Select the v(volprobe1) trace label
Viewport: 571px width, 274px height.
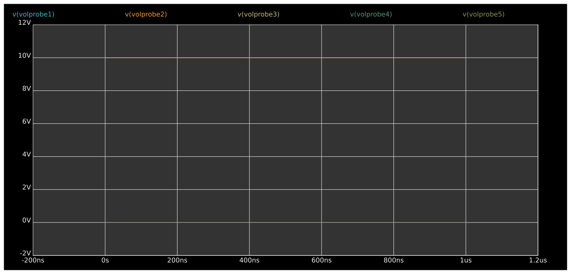(x=33, y=14)
